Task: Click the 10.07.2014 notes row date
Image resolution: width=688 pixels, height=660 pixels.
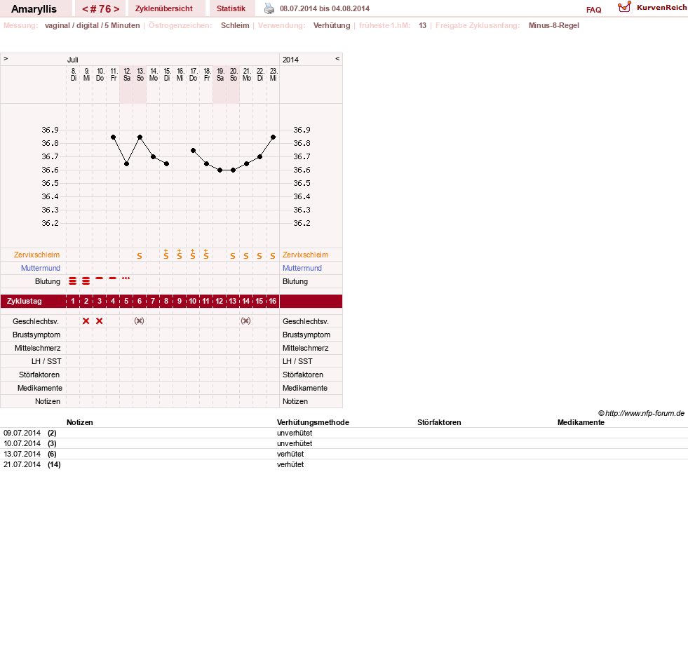Action: tap(22, 443)
